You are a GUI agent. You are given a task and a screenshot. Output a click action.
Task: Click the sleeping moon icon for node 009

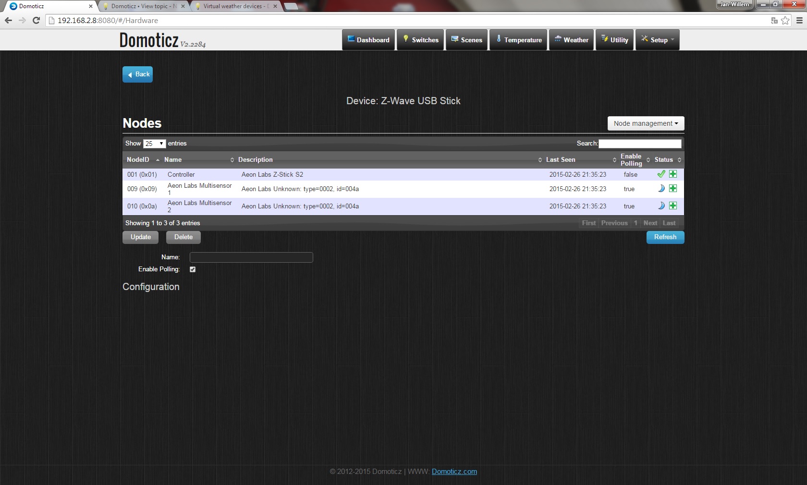[x=661, y=188]
